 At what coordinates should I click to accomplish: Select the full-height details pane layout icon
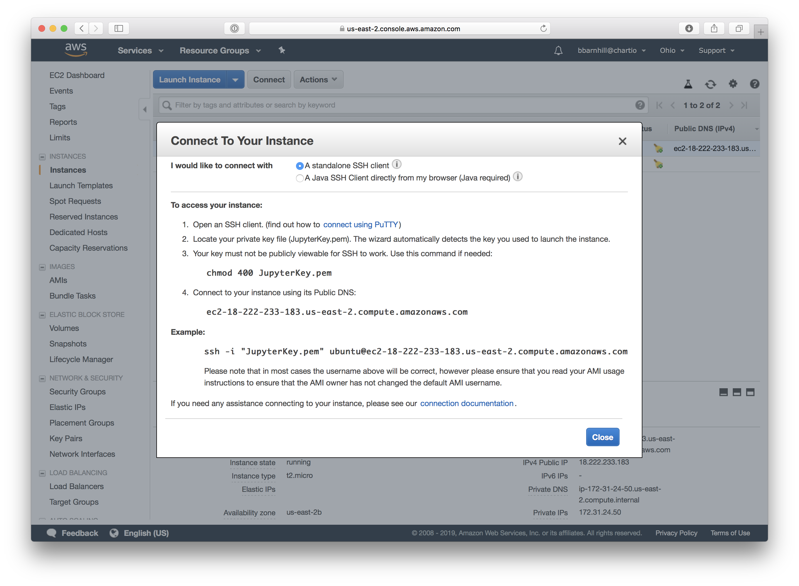tap(750, 392)
